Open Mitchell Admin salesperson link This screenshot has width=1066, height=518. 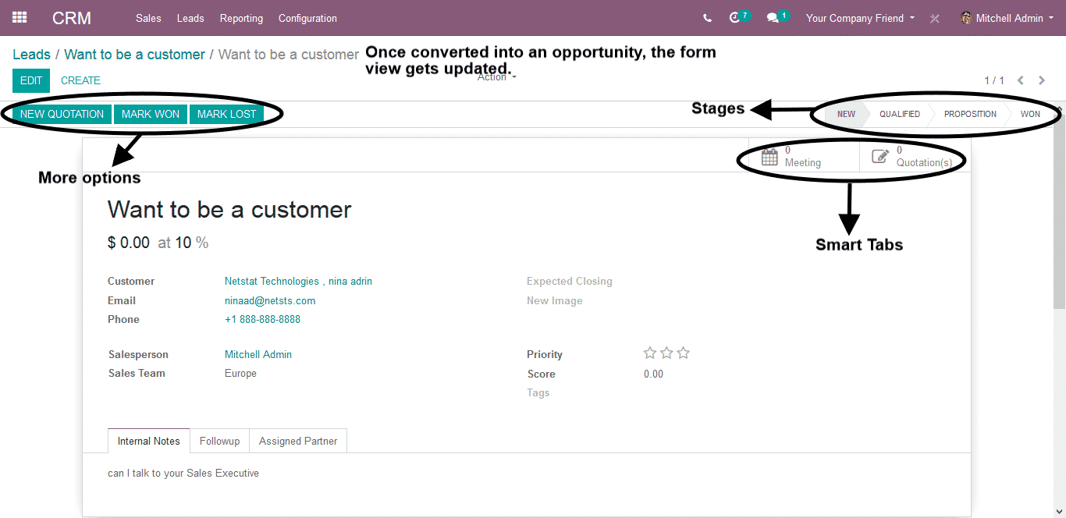click(258, 354)
